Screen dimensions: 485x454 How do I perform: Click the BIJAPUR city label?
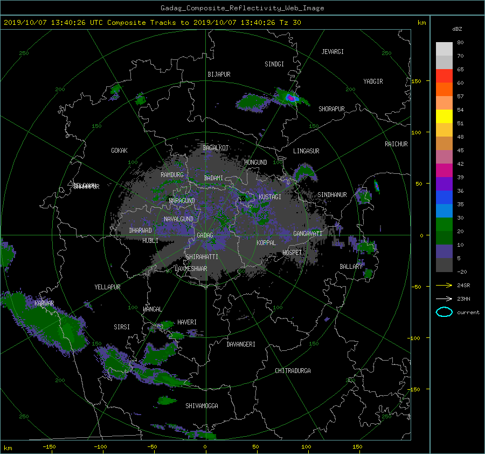pos(219,74)
